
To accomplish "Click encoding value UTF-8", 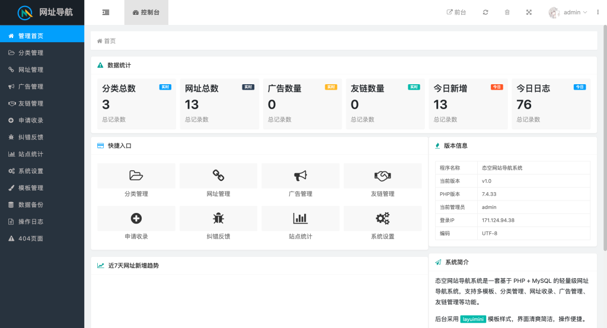I will [489, 234].
